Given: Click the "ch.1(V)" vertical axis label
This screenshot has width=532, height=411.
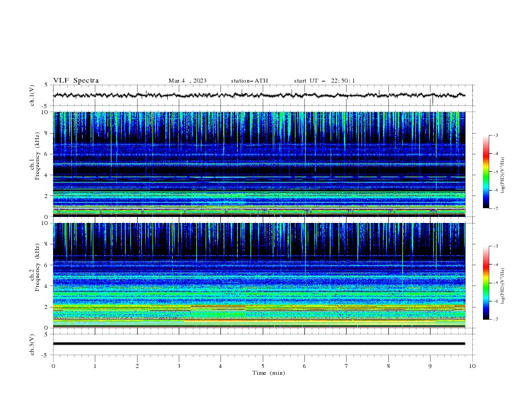Looking at the screenshot, I should [x=32, y=95].
